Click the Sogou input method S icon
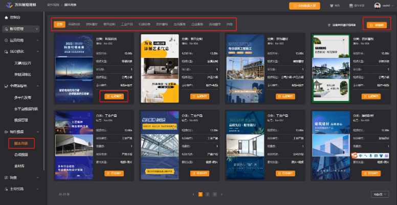 click(355, 156)
